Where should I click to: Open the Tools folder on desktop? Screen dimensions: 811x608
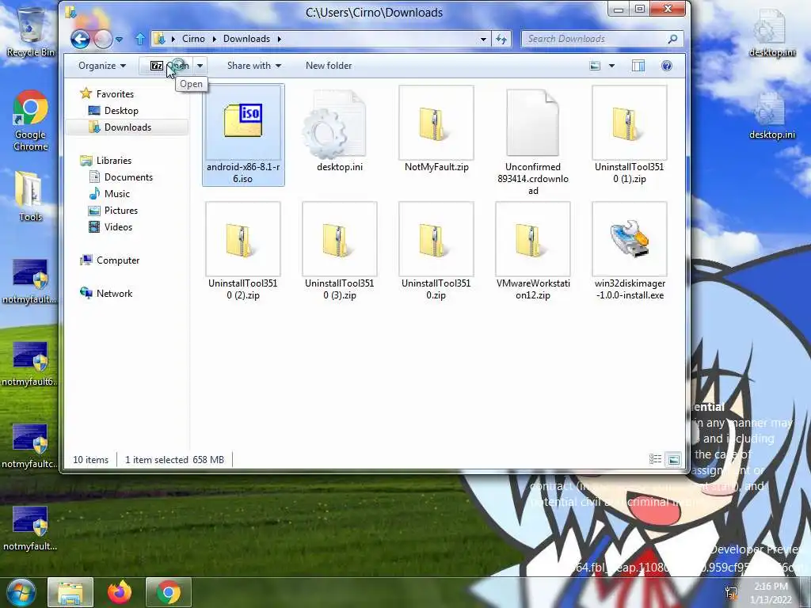click(30, 196)
